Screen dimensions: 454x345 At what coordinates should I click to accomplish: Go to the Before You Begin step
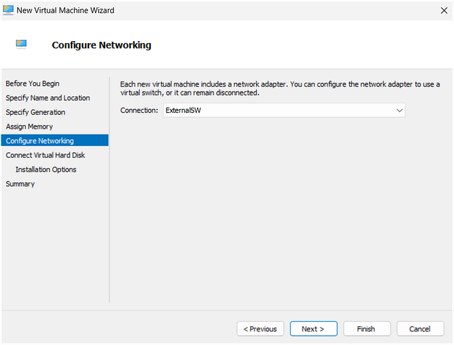pos(33,84)
